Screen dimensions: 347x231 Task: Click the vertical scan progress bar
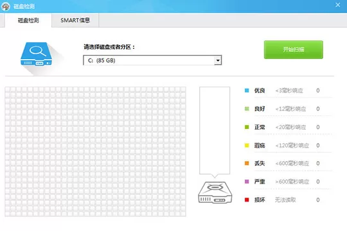215,131
